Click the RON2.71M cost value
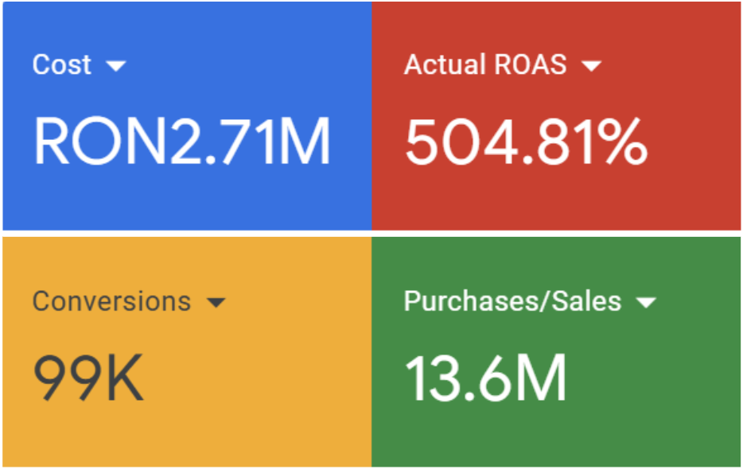Screen dimensions: 743x469 (181, 139)
